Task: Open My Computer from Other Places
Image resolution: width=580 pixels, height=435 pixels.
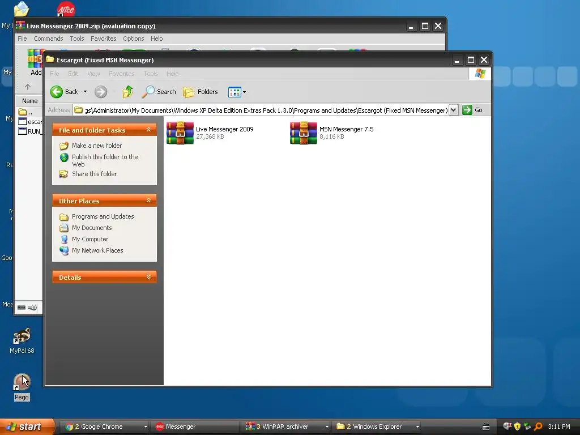Action: [90, 240]
